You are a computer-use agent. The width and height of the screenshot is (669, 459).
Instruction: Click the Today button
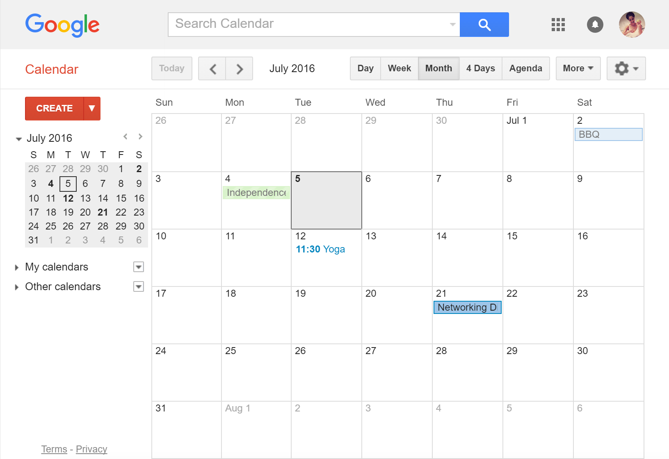click(x=171, y=68)
